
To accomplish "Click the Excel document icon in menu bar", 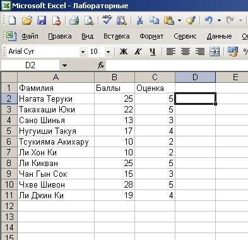I will tap(11, 36).
